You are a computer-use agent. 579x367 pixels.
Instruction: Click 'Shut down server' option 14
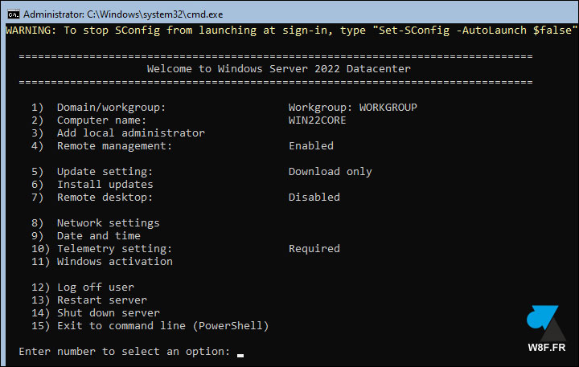point(109,313)
